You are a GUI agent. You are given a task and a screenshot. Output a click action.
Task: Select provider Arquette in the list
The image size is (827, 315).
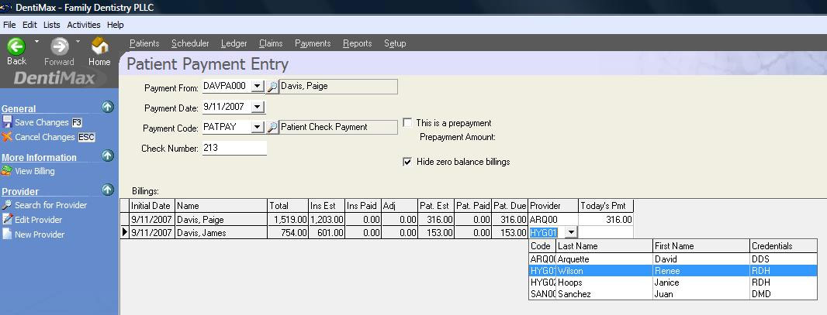tap(673, 259)
